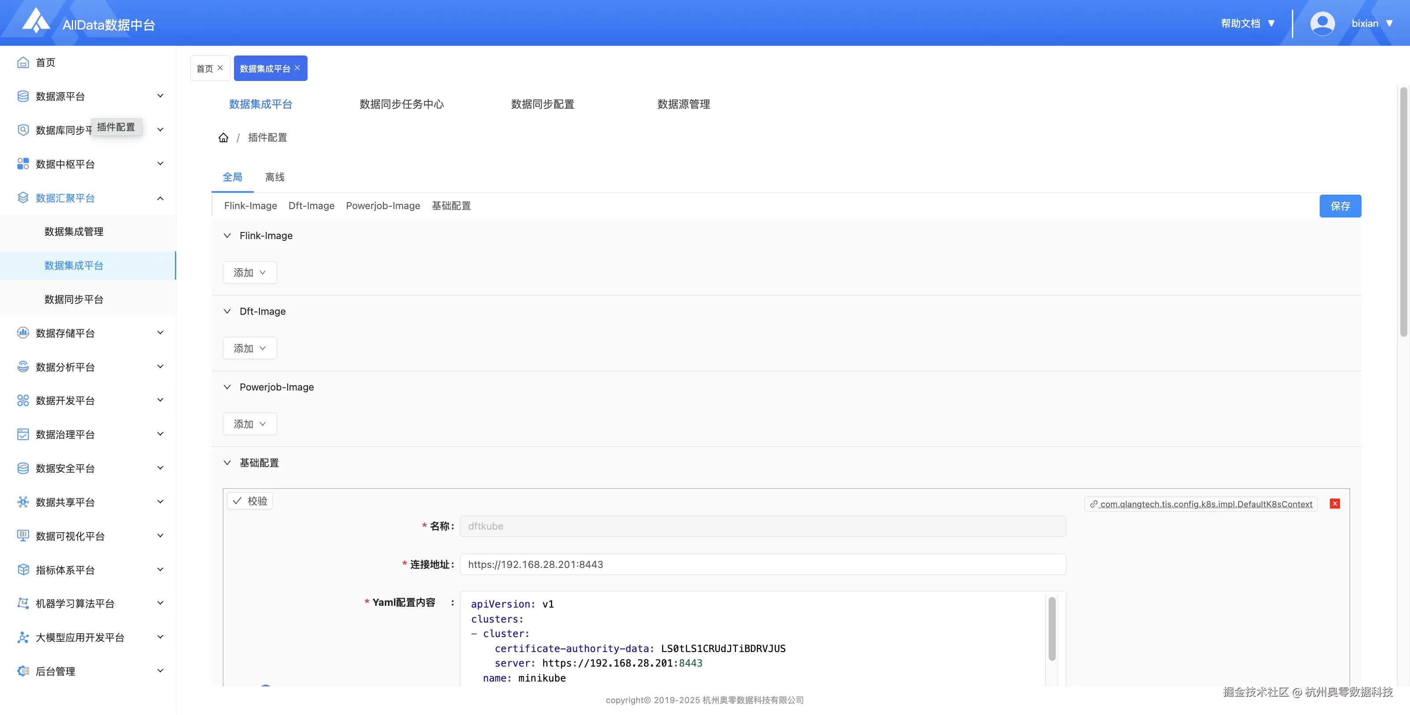Open 数据同步任务中心 top menu
The height and width of the screenshot is (715, 1410).
[x=401, y=104]
